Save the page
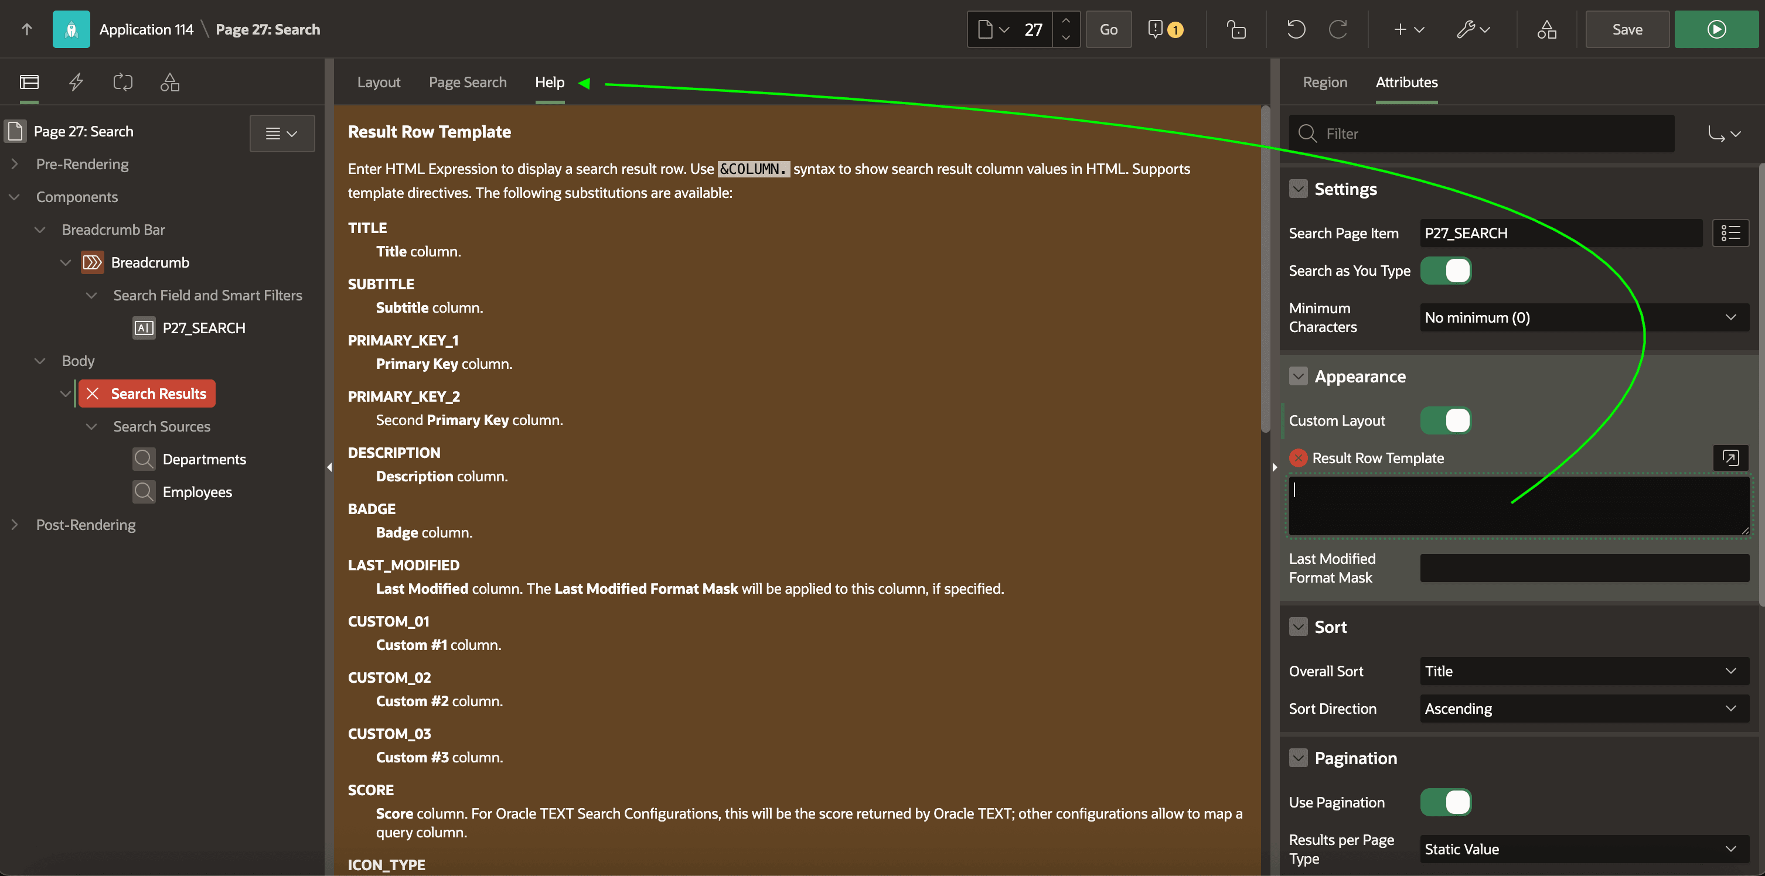This screenshot has width=1765, height=876. pos(1627,29)
